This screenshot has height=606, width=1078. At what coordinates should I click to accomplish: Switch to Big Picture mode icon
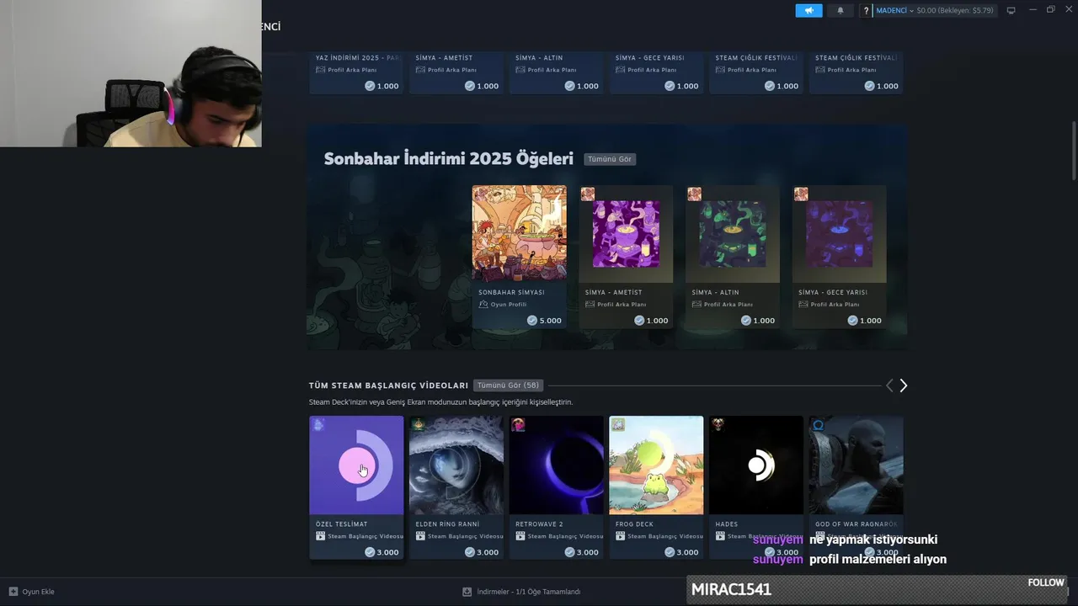(1011, 10)
